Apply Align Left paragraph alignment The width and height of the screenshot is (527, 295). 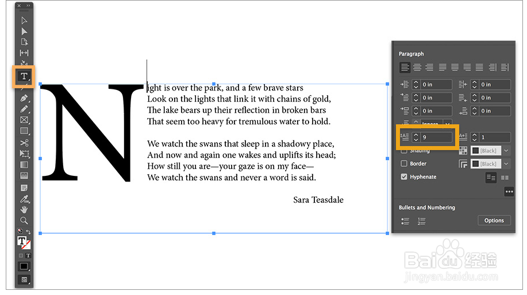[x=405, y=67]
